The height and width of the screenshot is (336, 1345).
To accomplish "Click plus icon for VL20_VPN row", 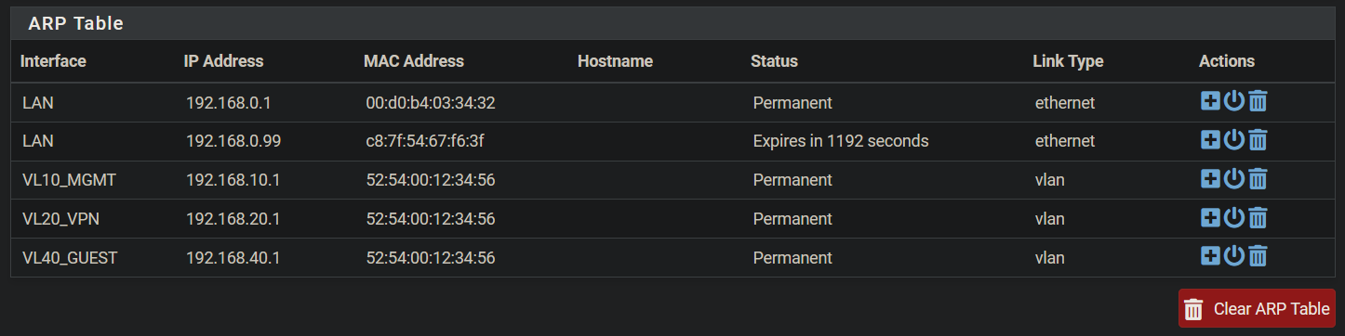I will 1210,218.
